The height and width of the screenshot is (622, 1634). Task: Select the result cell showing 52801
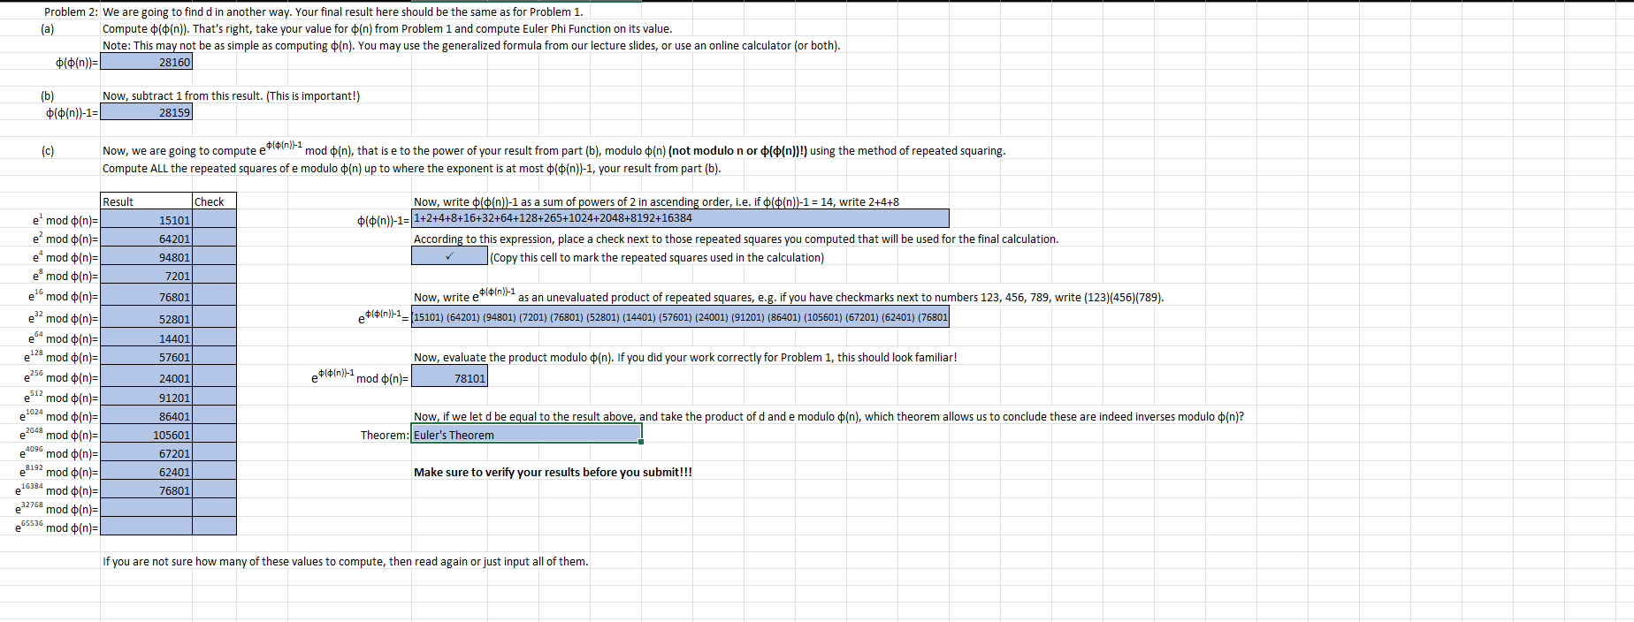pyautogui.click(x=146, y=317)
